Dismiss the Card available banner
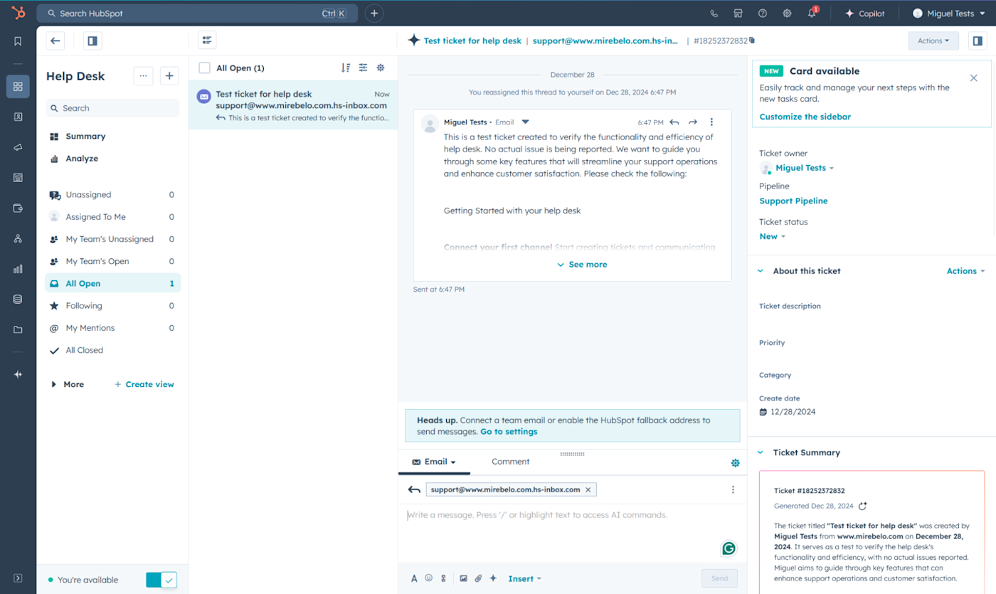This screenshot has width=996, height=594. 974,78
